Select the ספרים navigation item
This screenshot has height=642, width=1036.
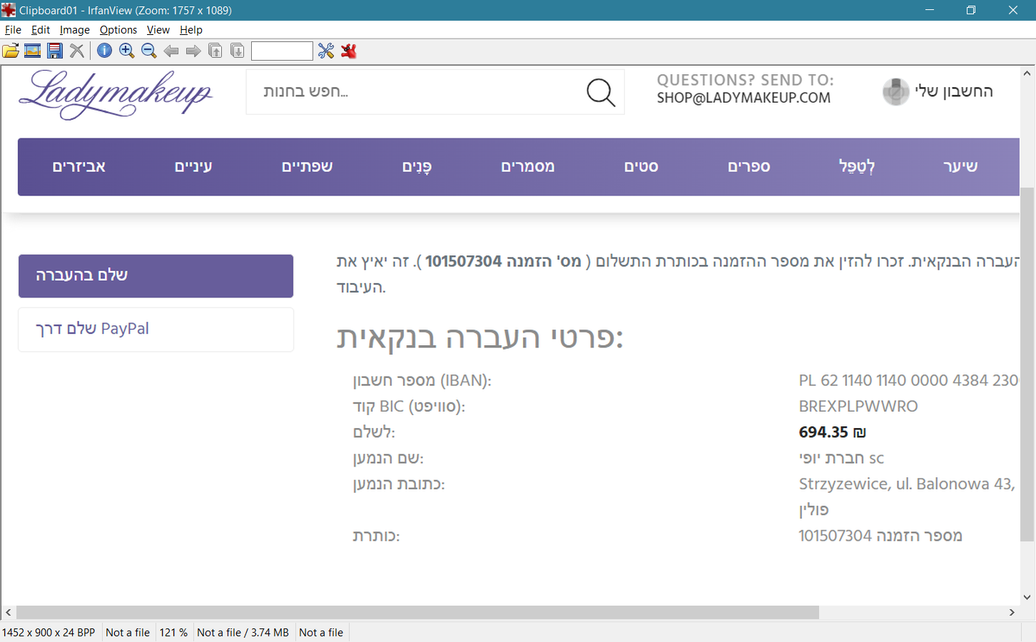pyautogui.click(x=749, y=167)
